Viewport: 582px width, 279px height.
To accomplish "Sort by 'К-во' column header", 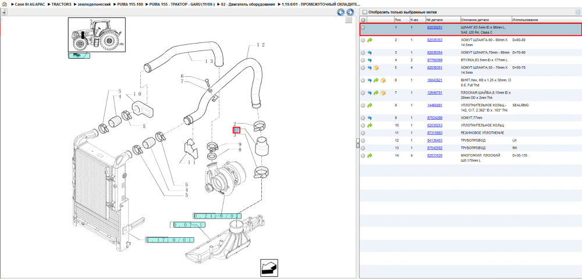I will (417, 20).
